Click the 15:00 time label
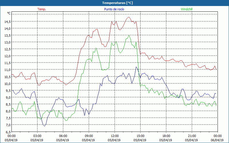Viewport: 229px width, 143px height. click(140, 136)
